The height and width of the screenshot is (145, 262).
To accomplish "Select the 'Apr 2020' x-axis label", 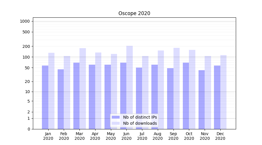I will (95, 136).
